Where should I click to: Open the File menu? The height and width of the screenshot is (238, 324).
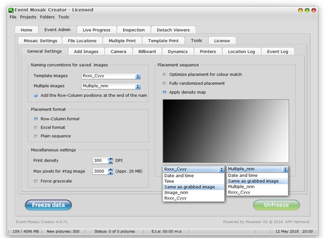coord(13,17)
